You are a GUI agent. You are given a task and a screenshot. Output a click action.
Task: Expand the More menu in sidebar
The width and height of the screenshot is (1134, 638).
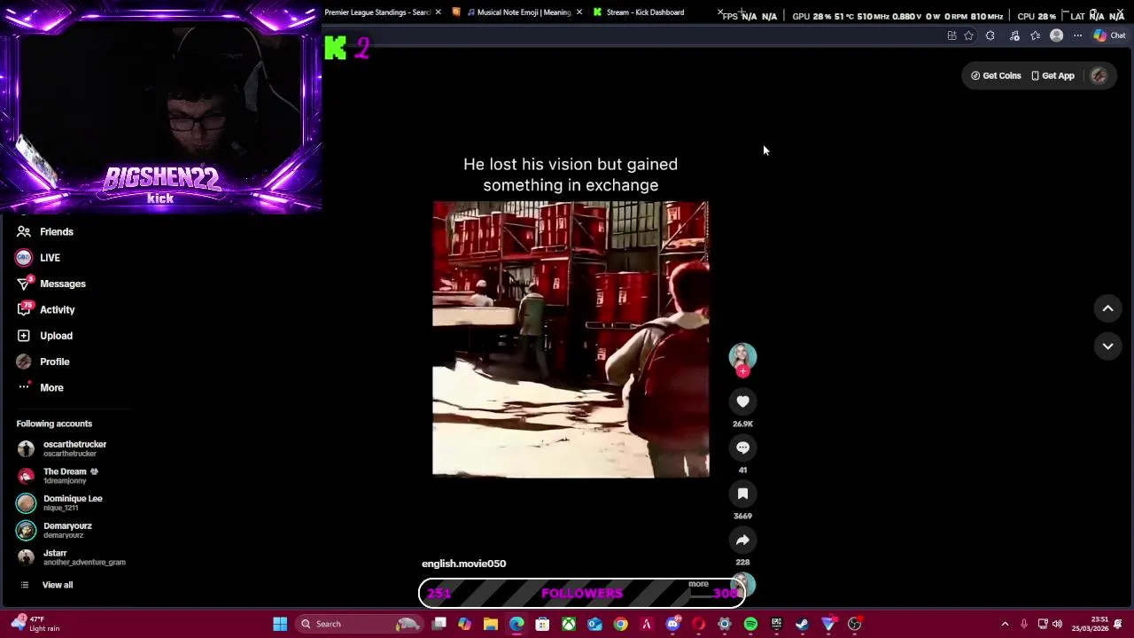click(51, 387)
